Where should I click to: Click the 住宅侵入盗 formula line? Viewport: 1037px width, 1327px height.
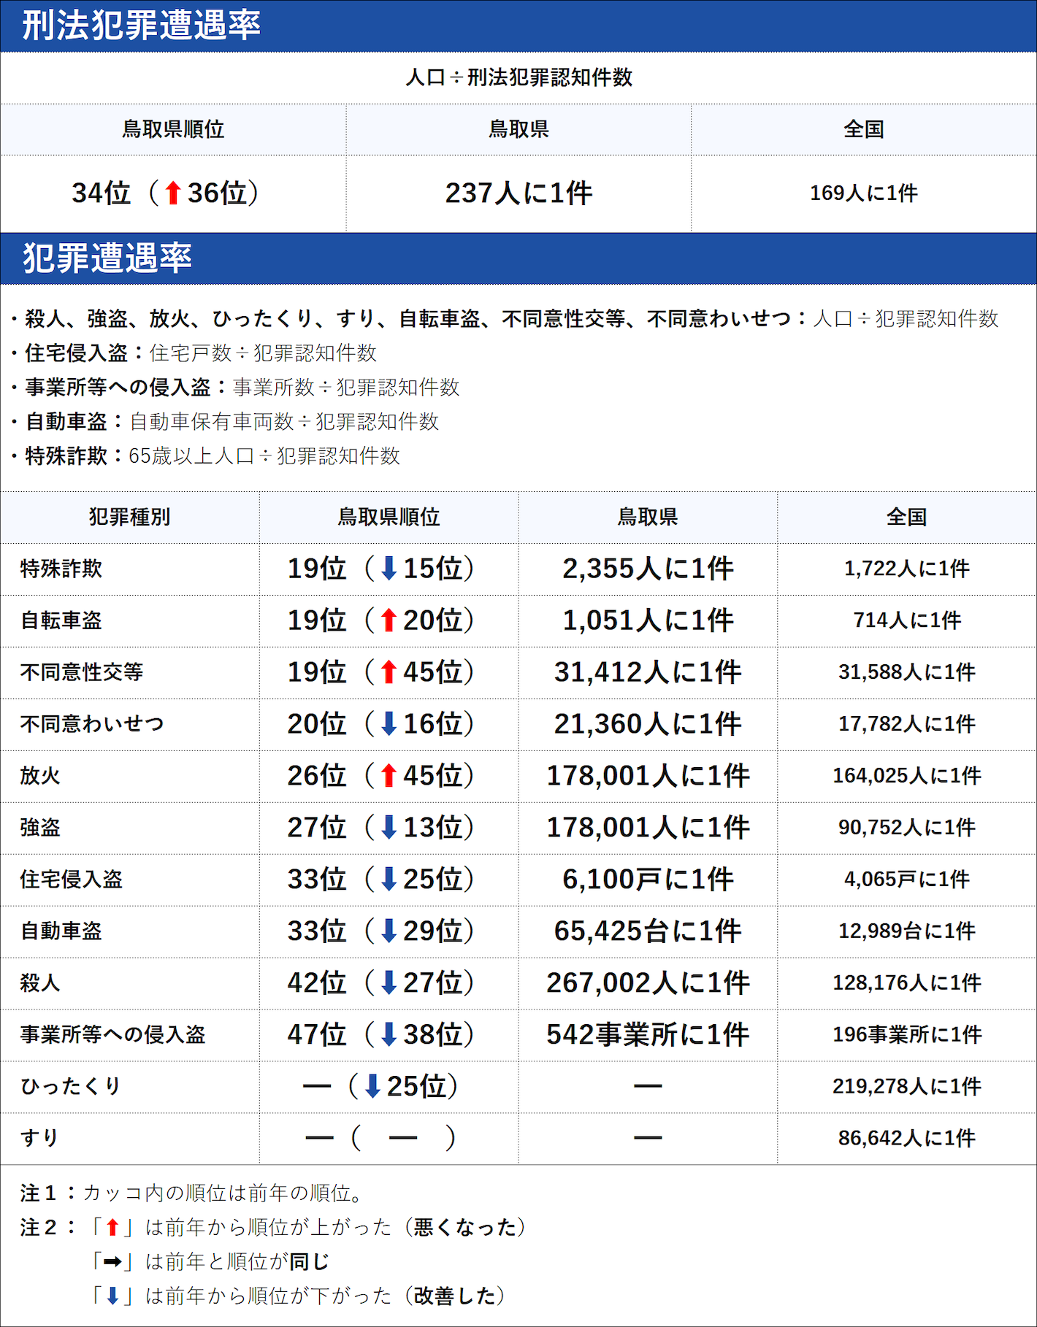point(194,353)
